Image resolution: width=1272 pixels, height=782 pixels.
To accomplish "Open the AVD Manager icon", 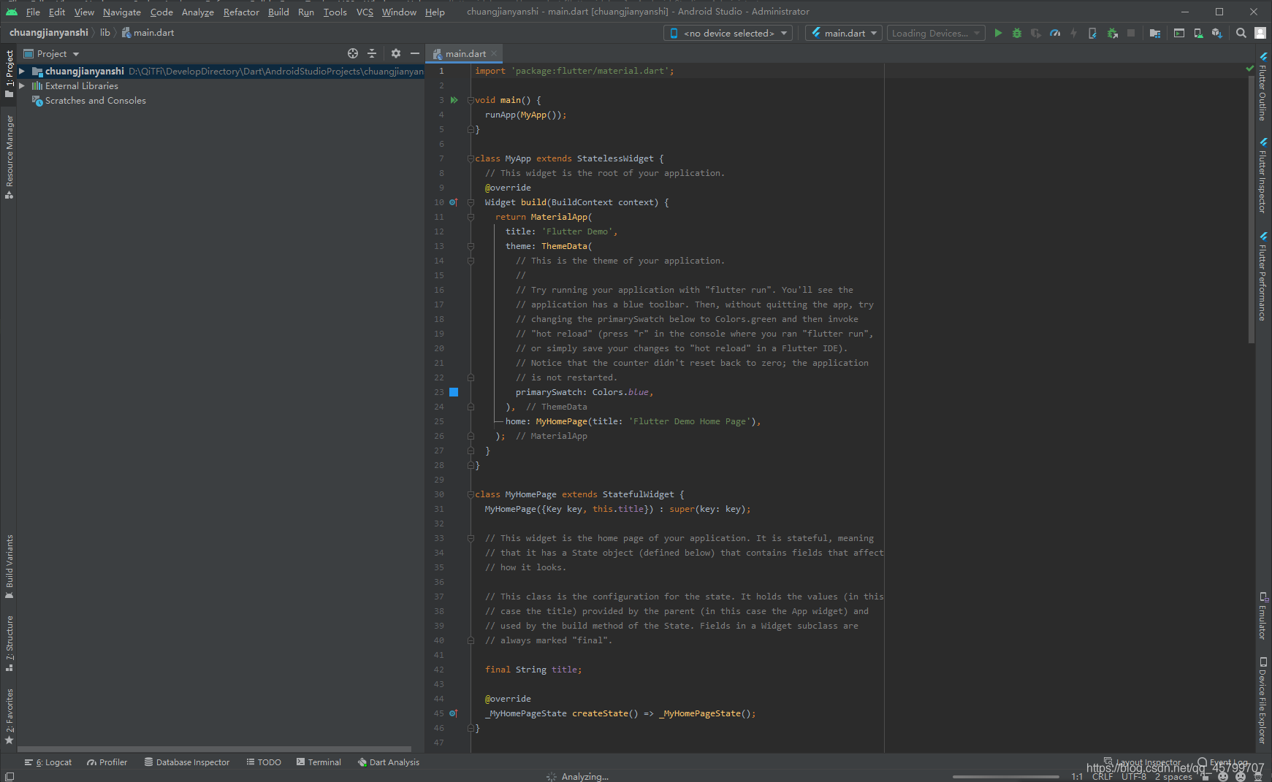I will click(x=1198, y=33).
